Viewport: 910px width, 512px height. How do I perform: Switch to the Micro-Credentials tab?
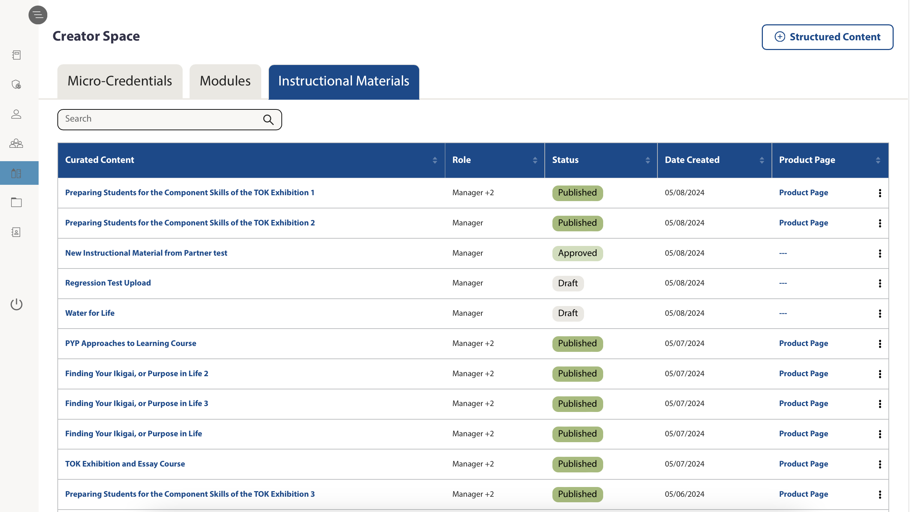click(x=120, y=81)
